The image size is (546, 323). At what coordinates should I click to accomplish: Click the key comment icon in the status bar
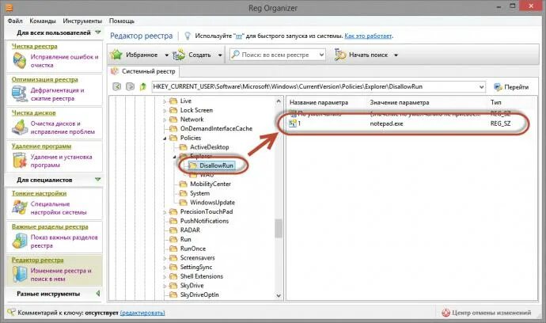12,312
